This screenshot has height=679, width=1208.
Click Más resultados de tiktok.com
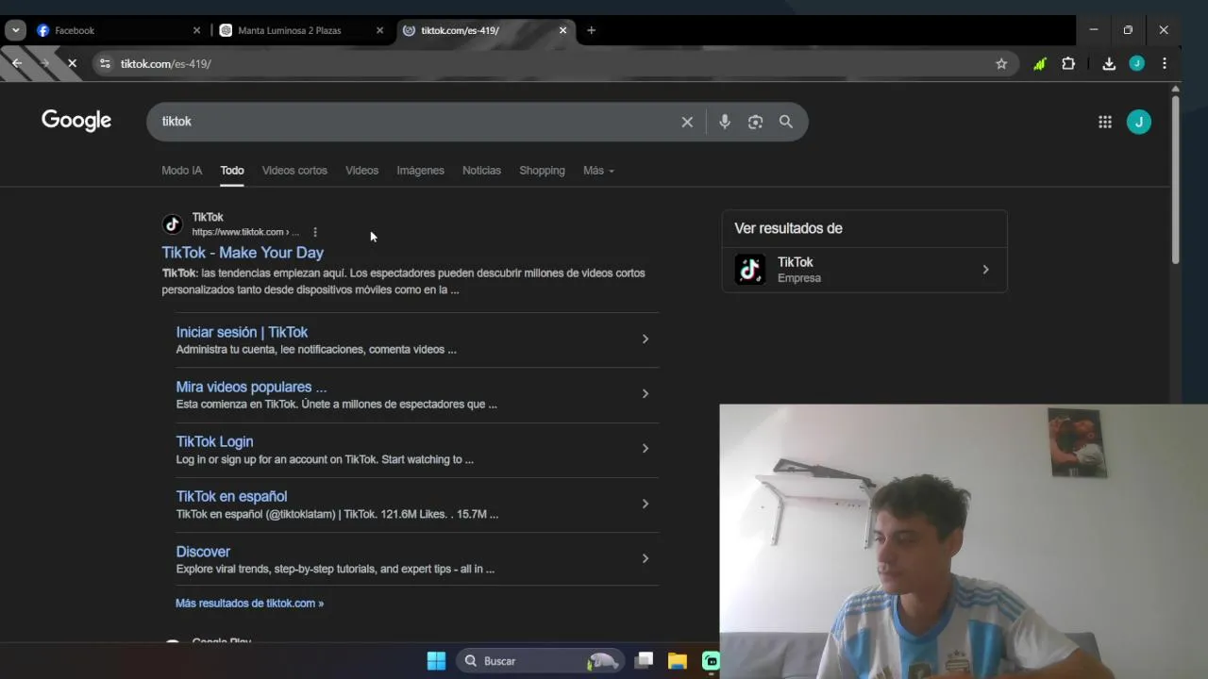(x=249, y=604)
